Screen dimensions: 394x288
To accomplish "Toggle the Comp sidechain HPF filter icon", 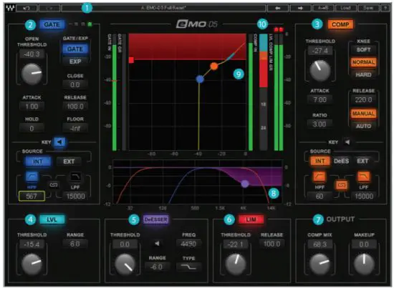I will (319, 177).
